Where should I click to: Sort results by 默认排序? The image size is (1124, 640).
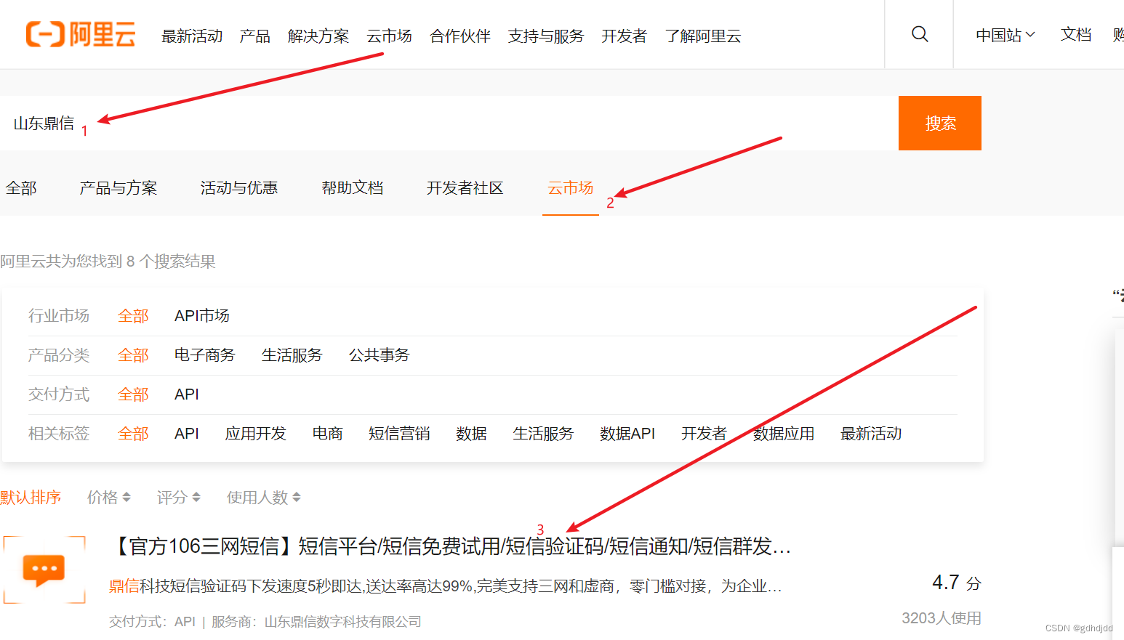(x=31, y=498)
